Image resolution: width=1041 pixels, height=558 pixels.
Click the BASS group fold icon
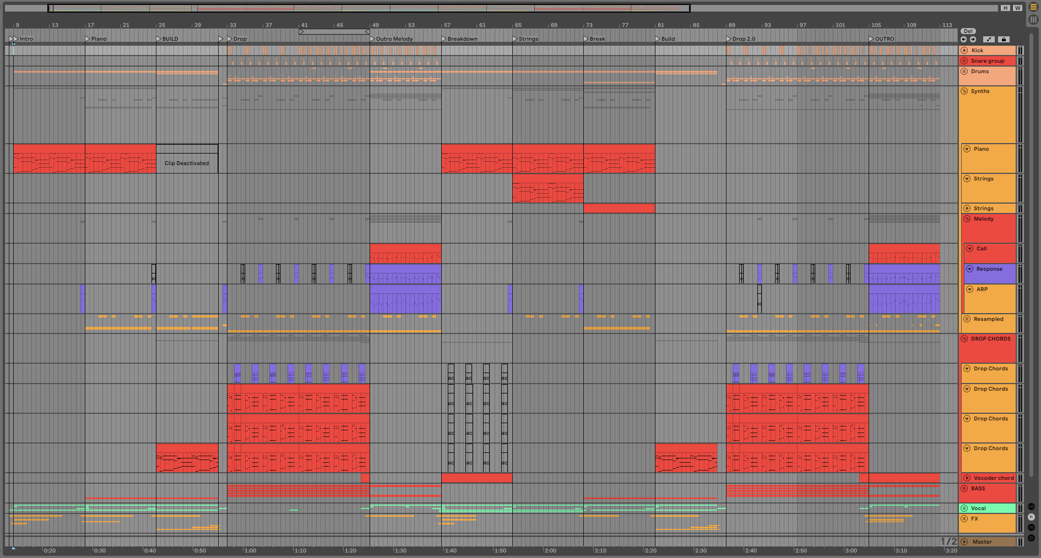coord(964,489)
